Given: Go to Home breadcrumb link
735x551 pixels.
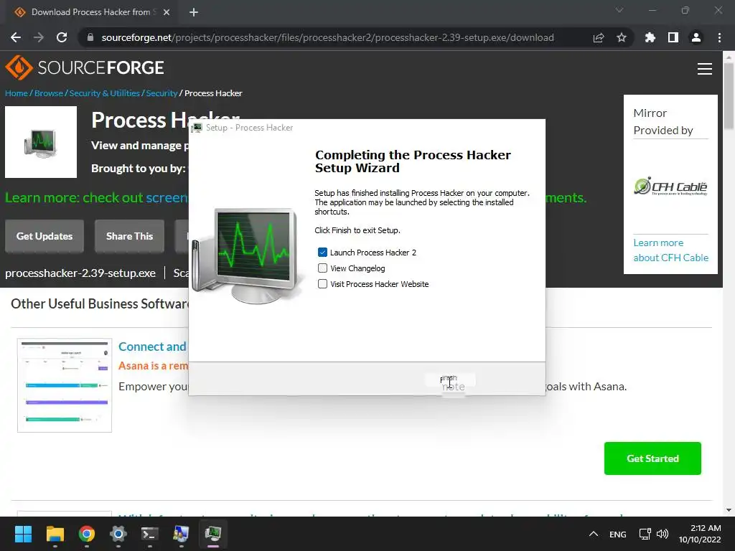Looking at the screenshot, I should pos(17,93).
